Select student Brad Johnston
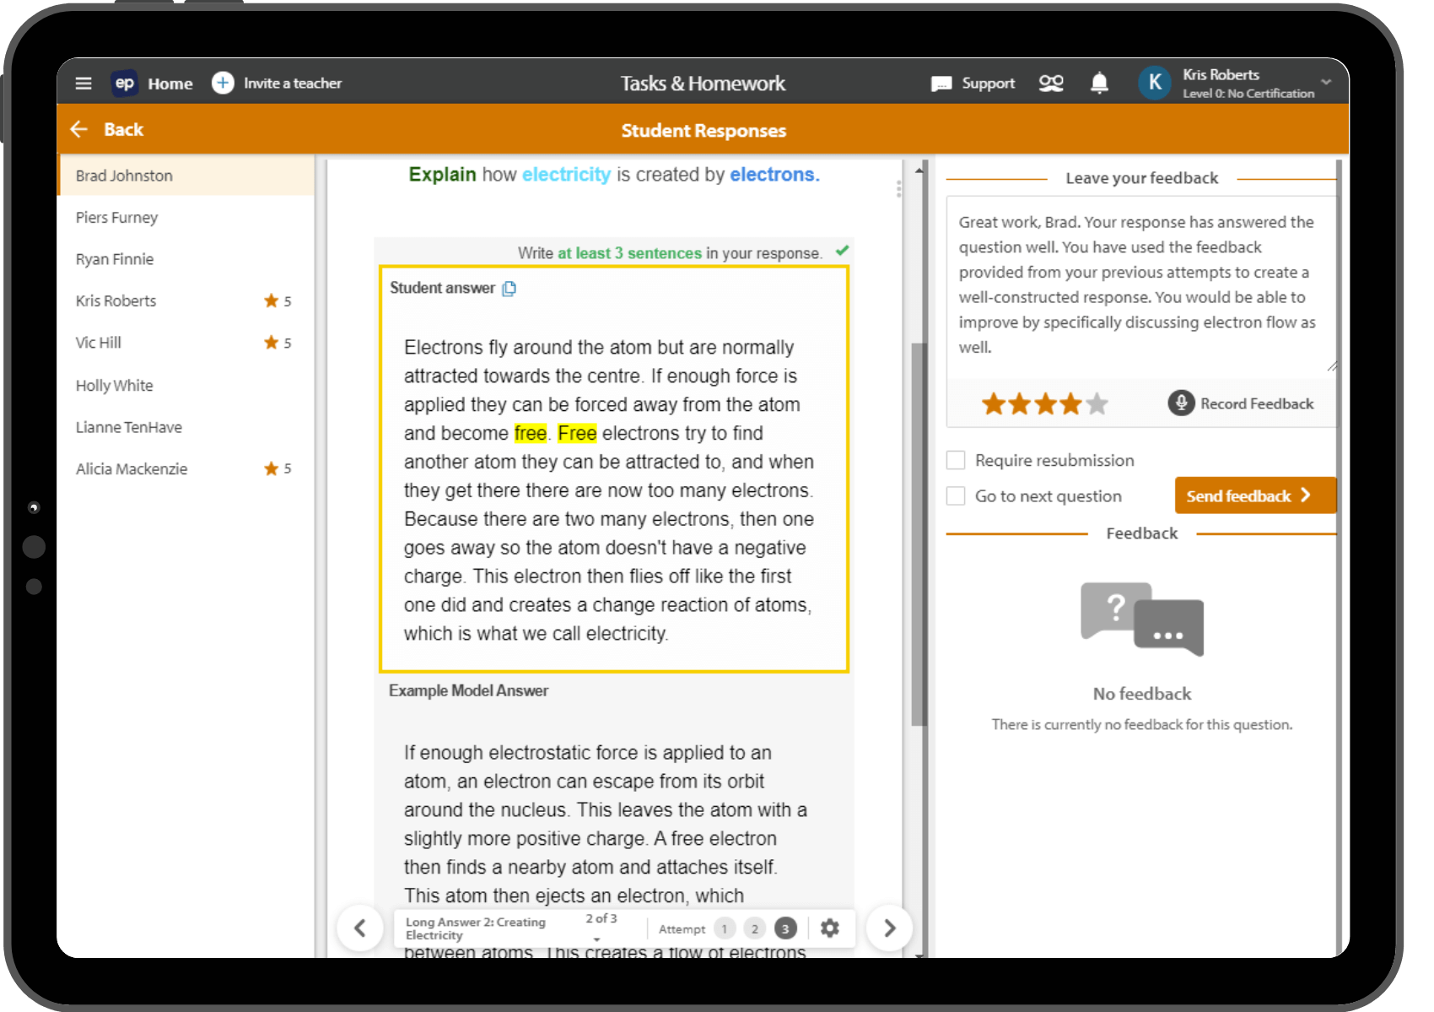 (x=186, y=176)
